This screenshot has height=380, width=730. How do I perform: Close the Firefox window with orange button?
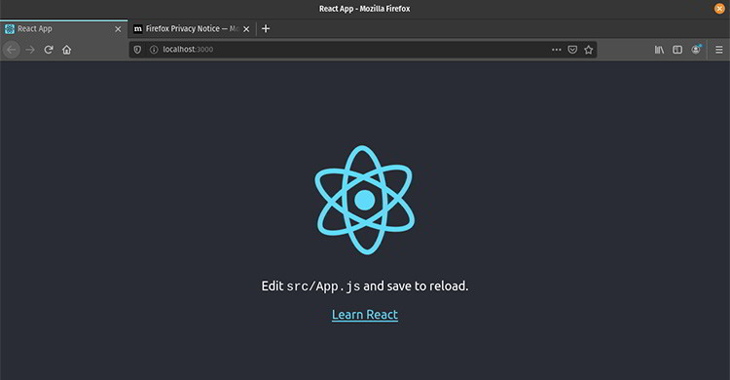tap(719, 9)
